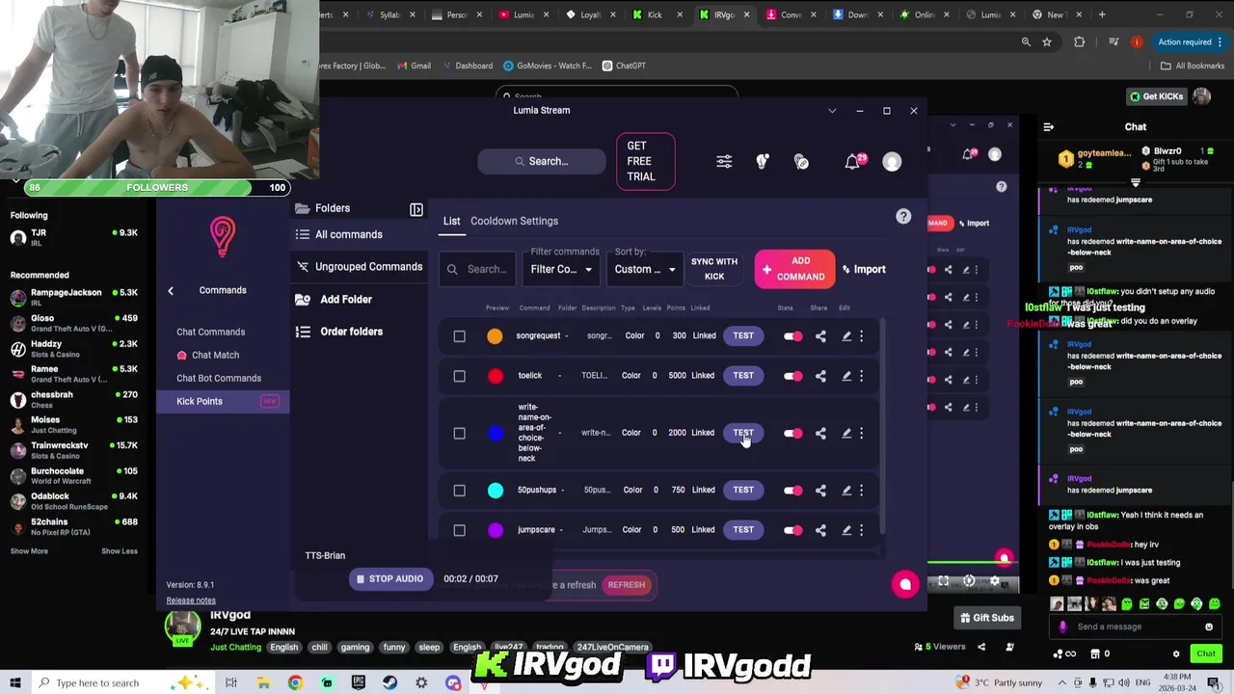Expand the Lumia Stream title bar chevron

(x=832, y=111)
